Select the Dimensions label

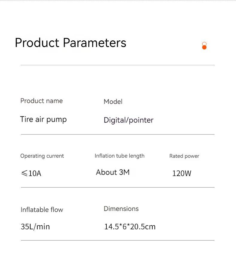pos(121,209)
